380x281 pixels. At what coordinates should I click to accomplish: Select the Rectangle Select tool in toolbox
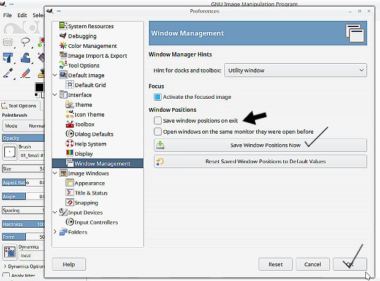[x=8, y=42]
